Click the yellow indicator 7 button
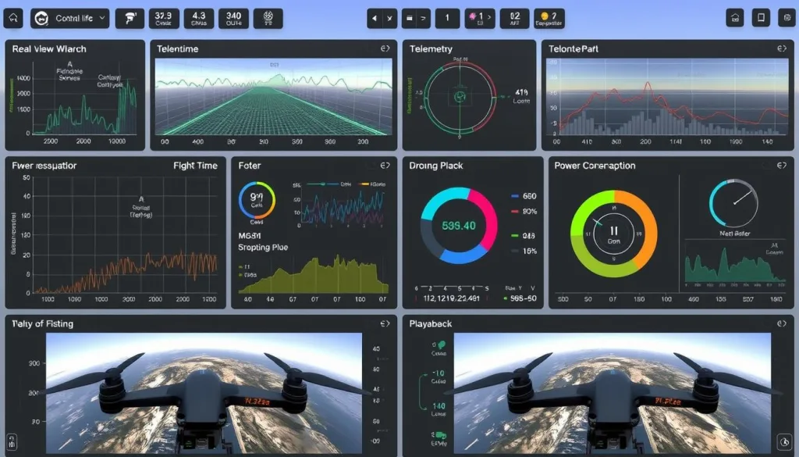This screenshot has width=799, height=457. [549, 19]
